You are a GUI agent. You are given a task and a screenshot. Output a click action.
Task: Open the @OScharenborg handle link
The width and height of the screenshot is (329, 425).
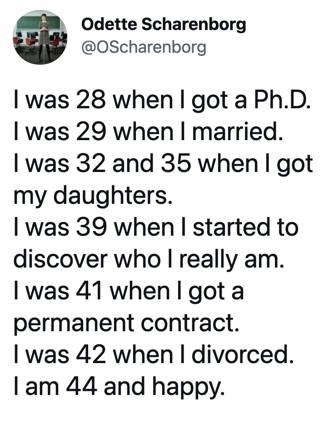(x=144, y=48)
